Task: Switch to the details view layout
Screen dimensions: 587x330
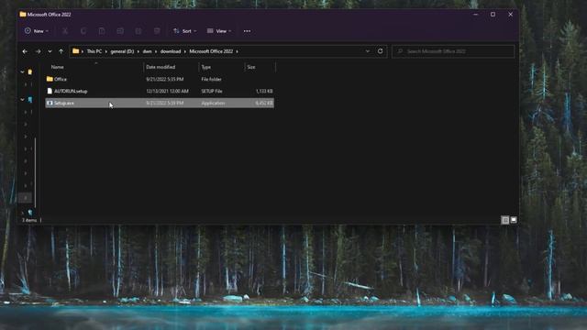Action: click(505, 220)
